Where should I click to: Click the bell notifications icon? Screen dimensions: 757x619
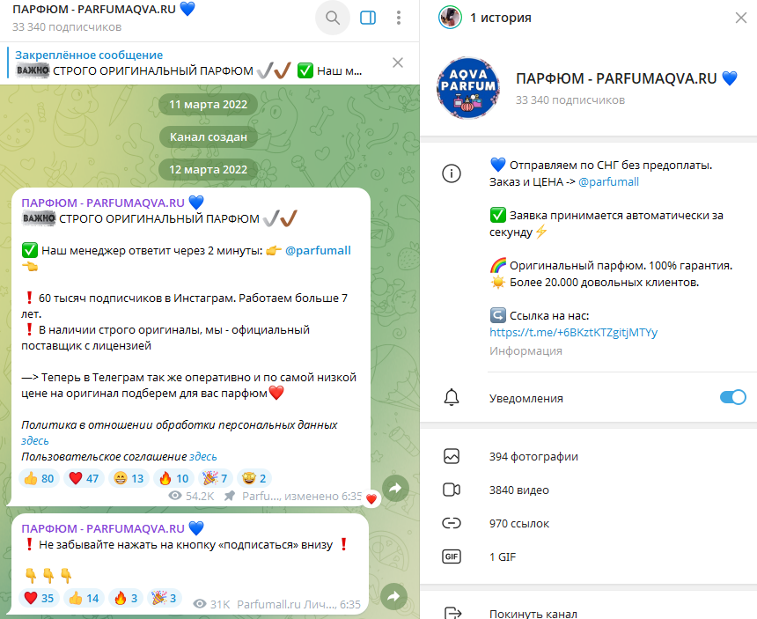[452, 397]
